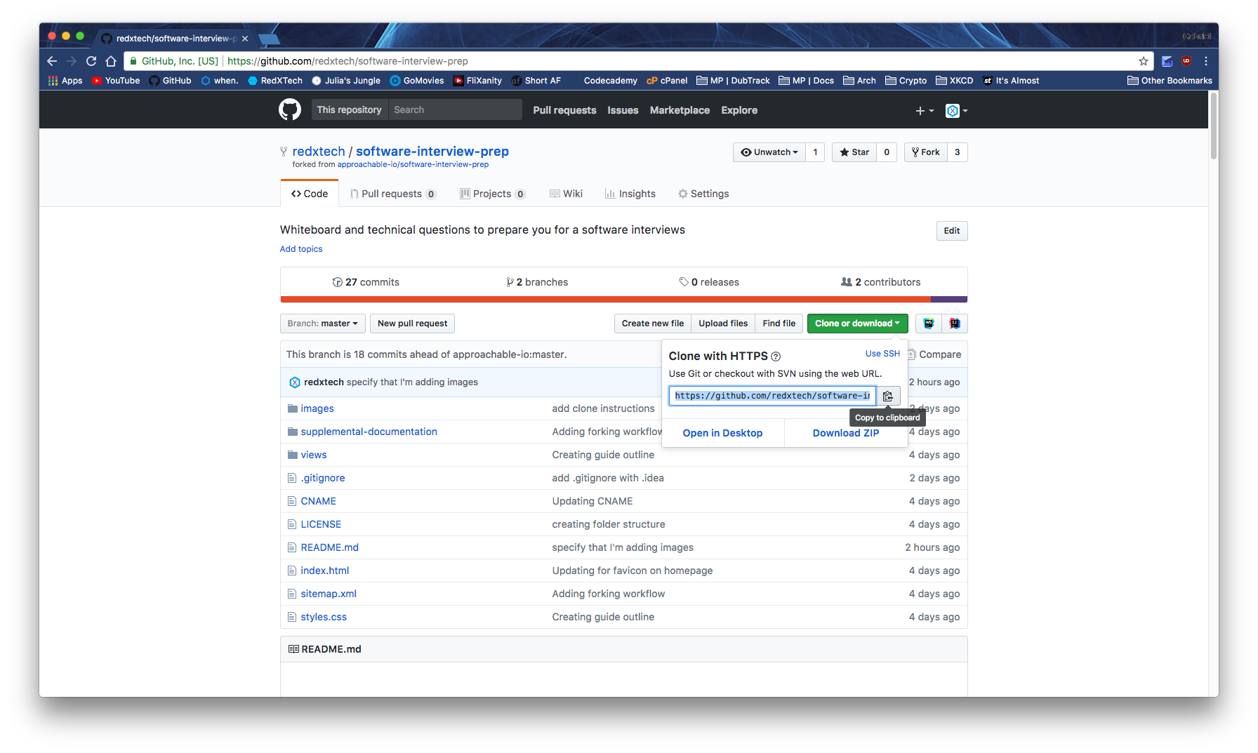Open the user avatar account menu
Screen dimensions: 1258x753
point(957,111)
